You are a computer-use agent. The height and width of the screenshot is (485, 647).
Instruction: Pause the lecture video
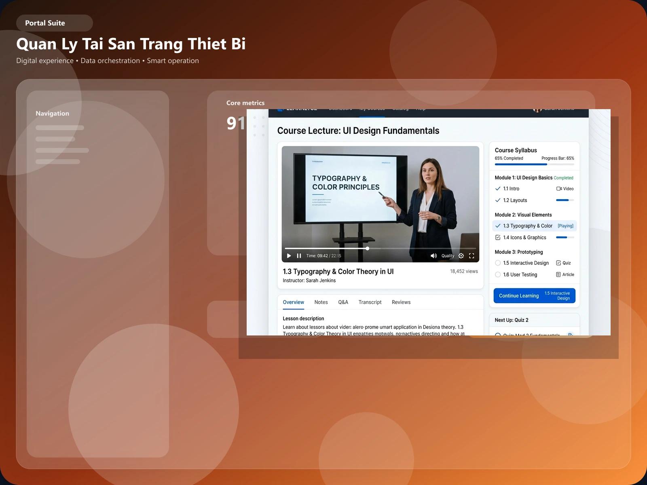[299, 256]
